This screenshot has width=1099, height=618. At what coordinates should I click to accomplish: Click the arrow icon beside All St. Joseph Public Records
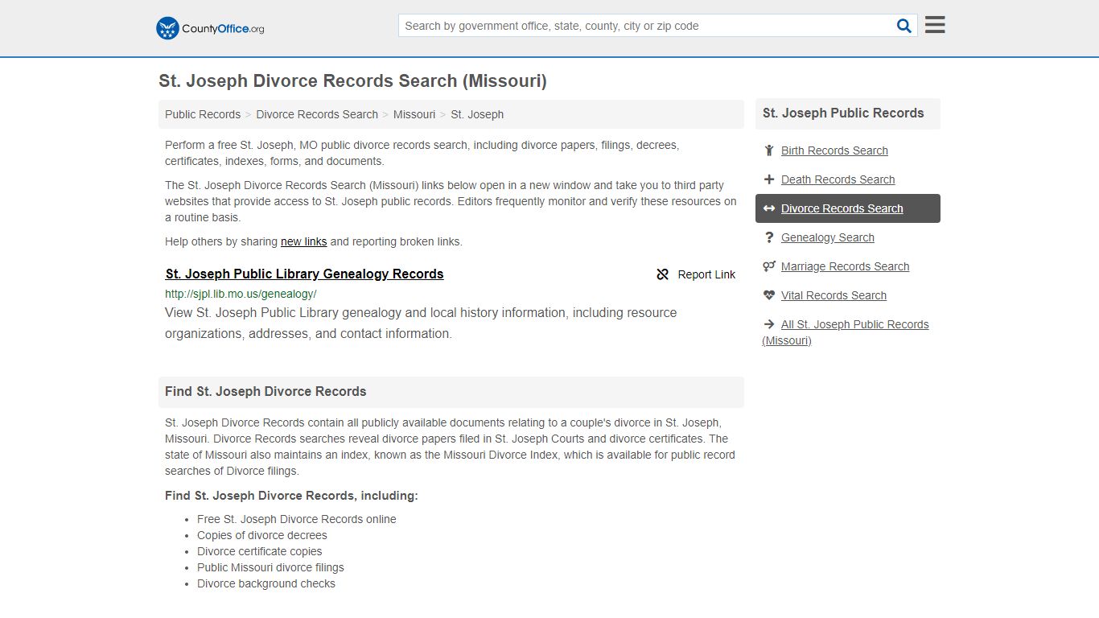[x=769, y=324]
